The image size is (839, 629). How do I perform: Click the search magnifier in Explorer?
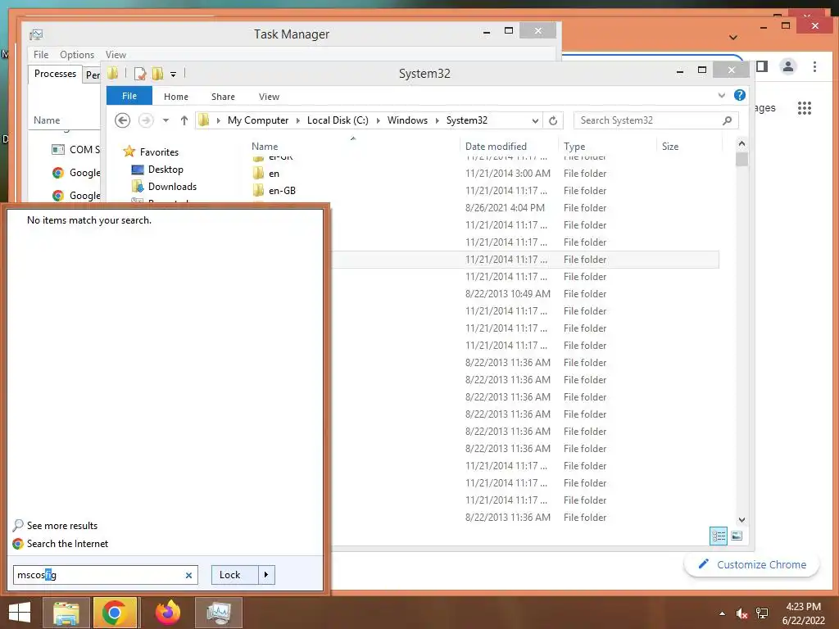727,121
